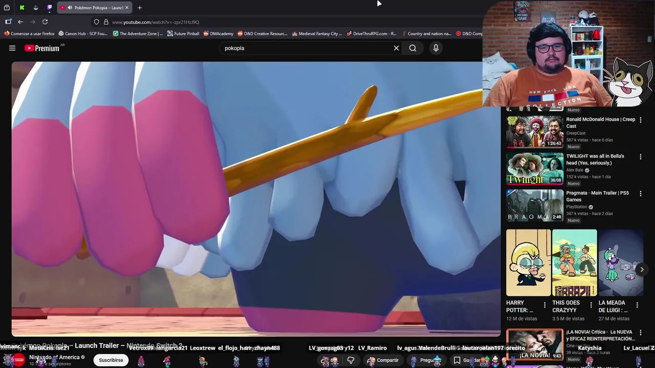Open Nintendo of America channel name
655x368 pixels.
54,357
